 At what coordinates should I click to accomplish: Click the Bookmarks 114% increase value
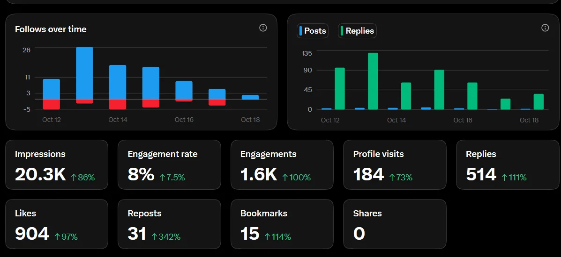pyautogui.click(x=277, y=236)
